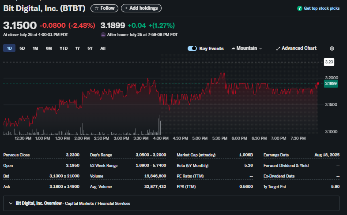Open Get top stock picks link

pyautogui.click(x=321, y=8)
